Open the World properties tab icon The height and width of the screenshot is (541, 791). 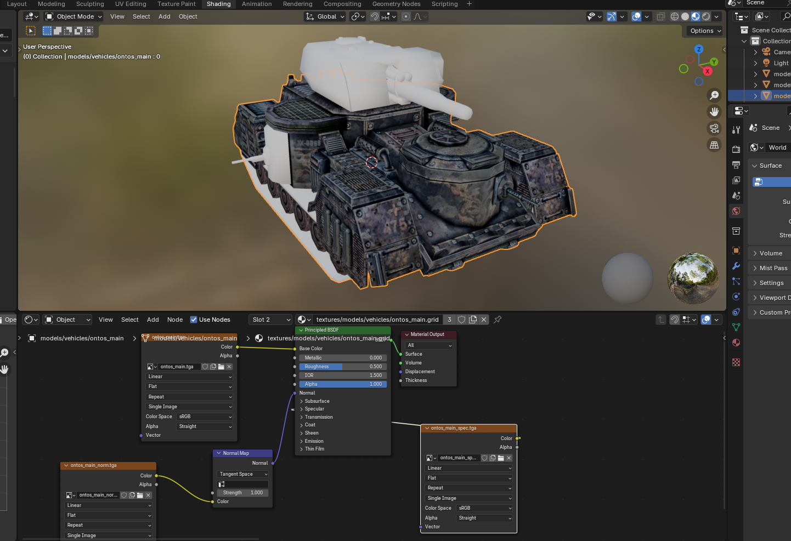[x=736, y=211]
